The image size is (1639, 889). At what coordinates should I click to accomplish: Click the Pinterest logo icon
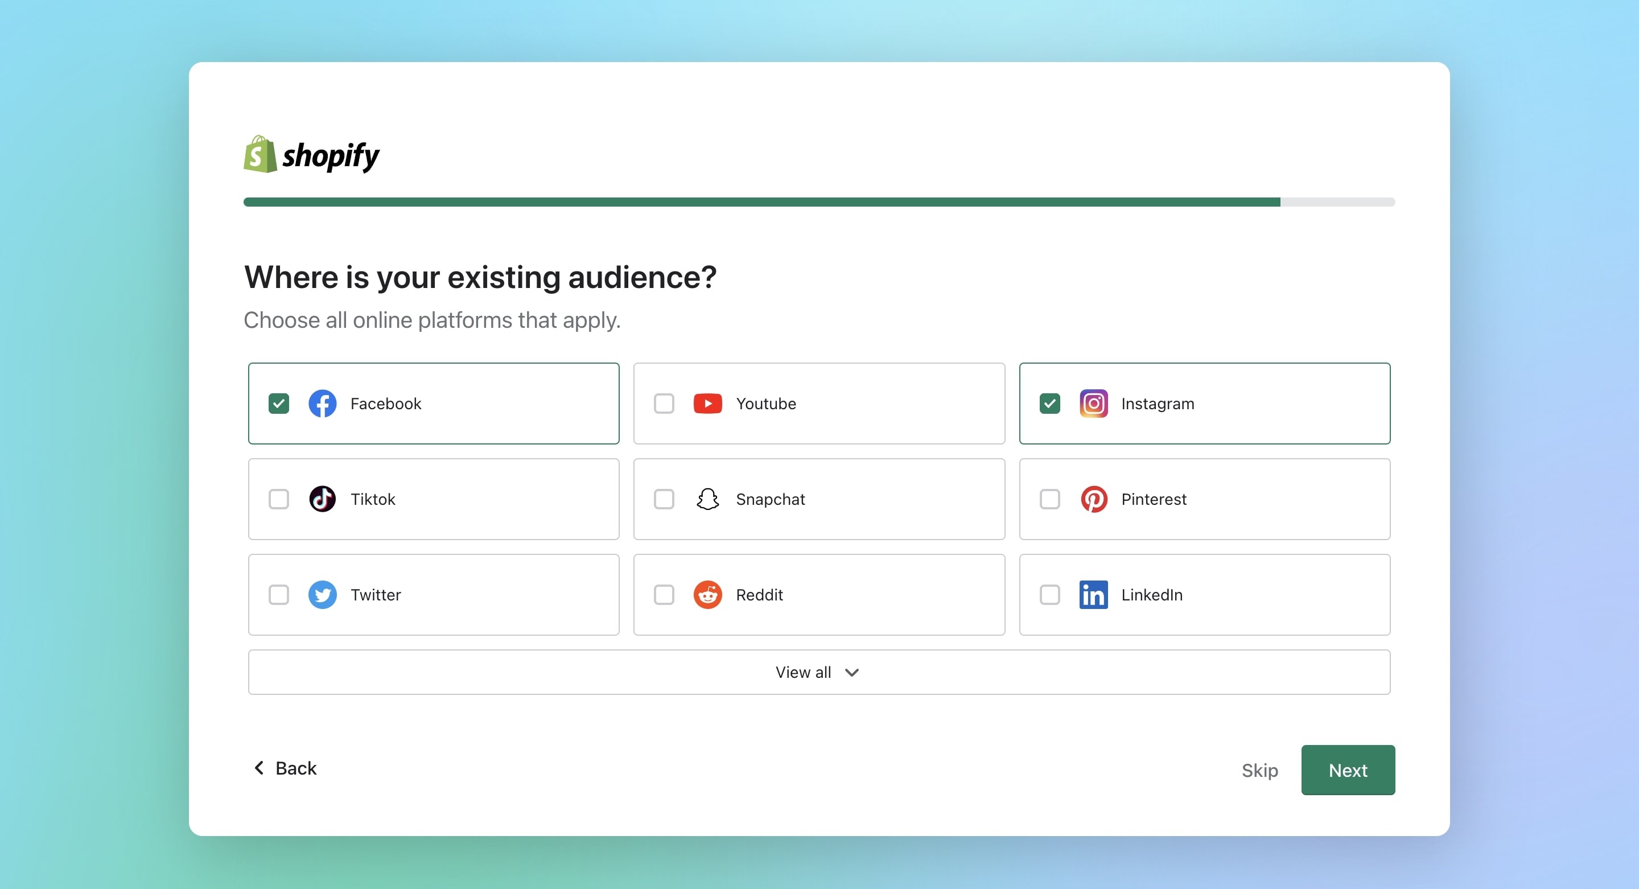[1093, 499]
